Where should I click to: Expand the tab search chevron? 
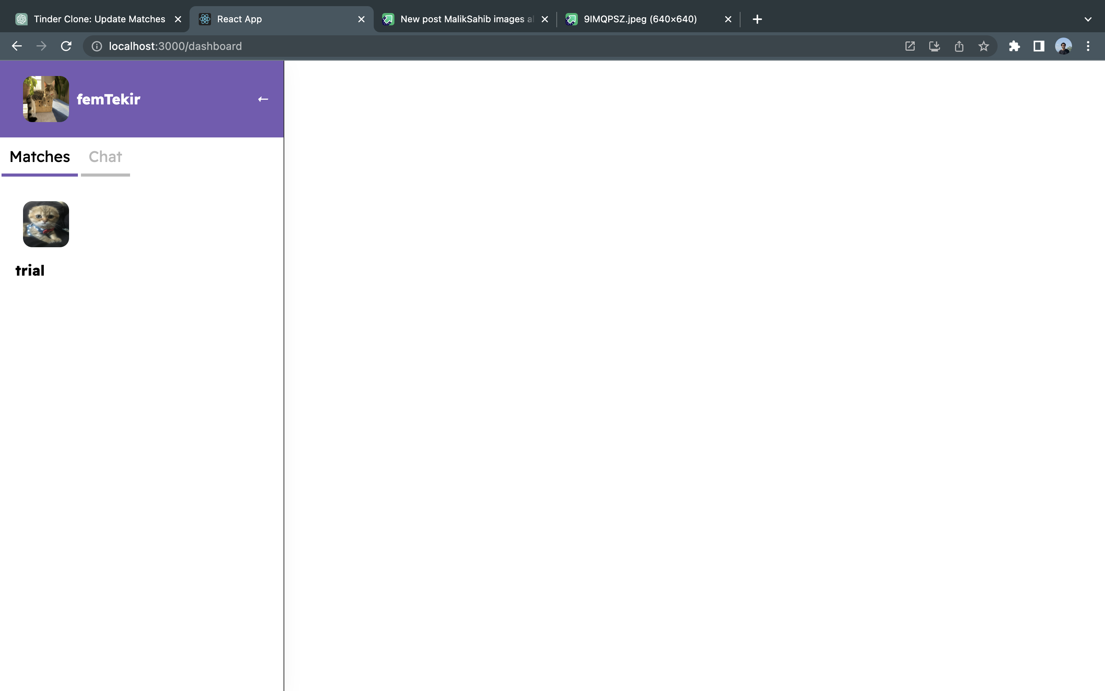coord(1088,19)
